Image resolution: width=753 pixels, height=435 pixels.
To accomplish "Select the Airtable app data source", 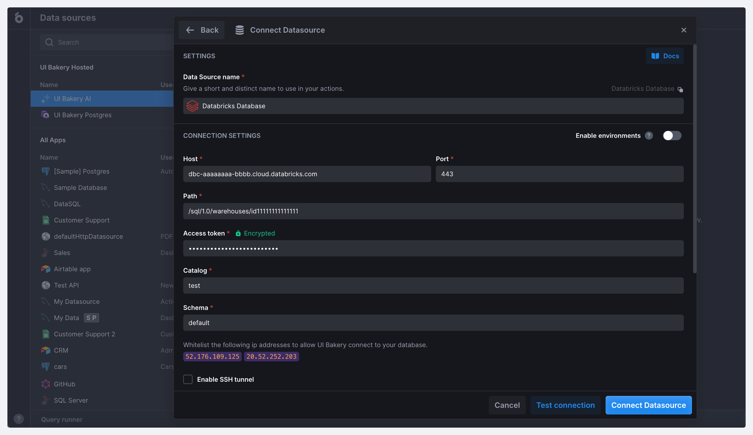I will 72,269.
